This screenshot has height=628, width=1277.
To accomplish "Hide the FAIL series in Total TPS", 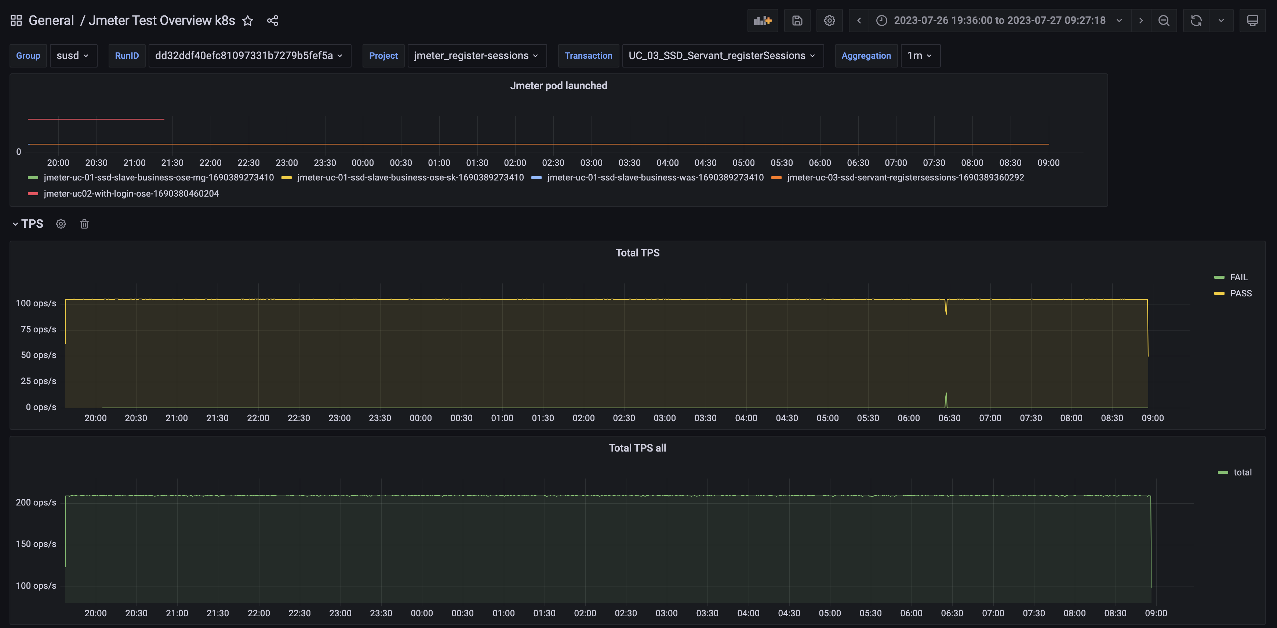I will [1238, 277].
